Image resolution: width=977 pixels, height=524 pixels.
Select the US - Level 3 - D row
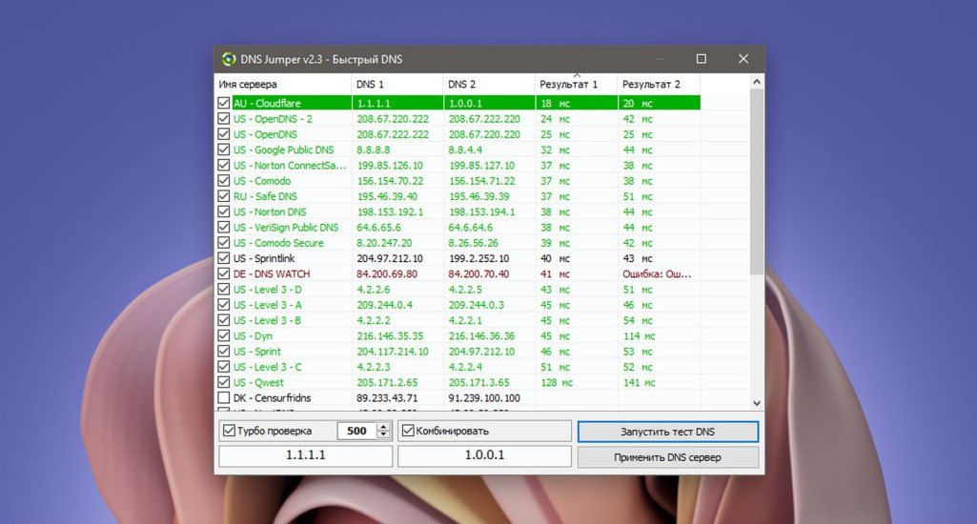coord(458,289)
